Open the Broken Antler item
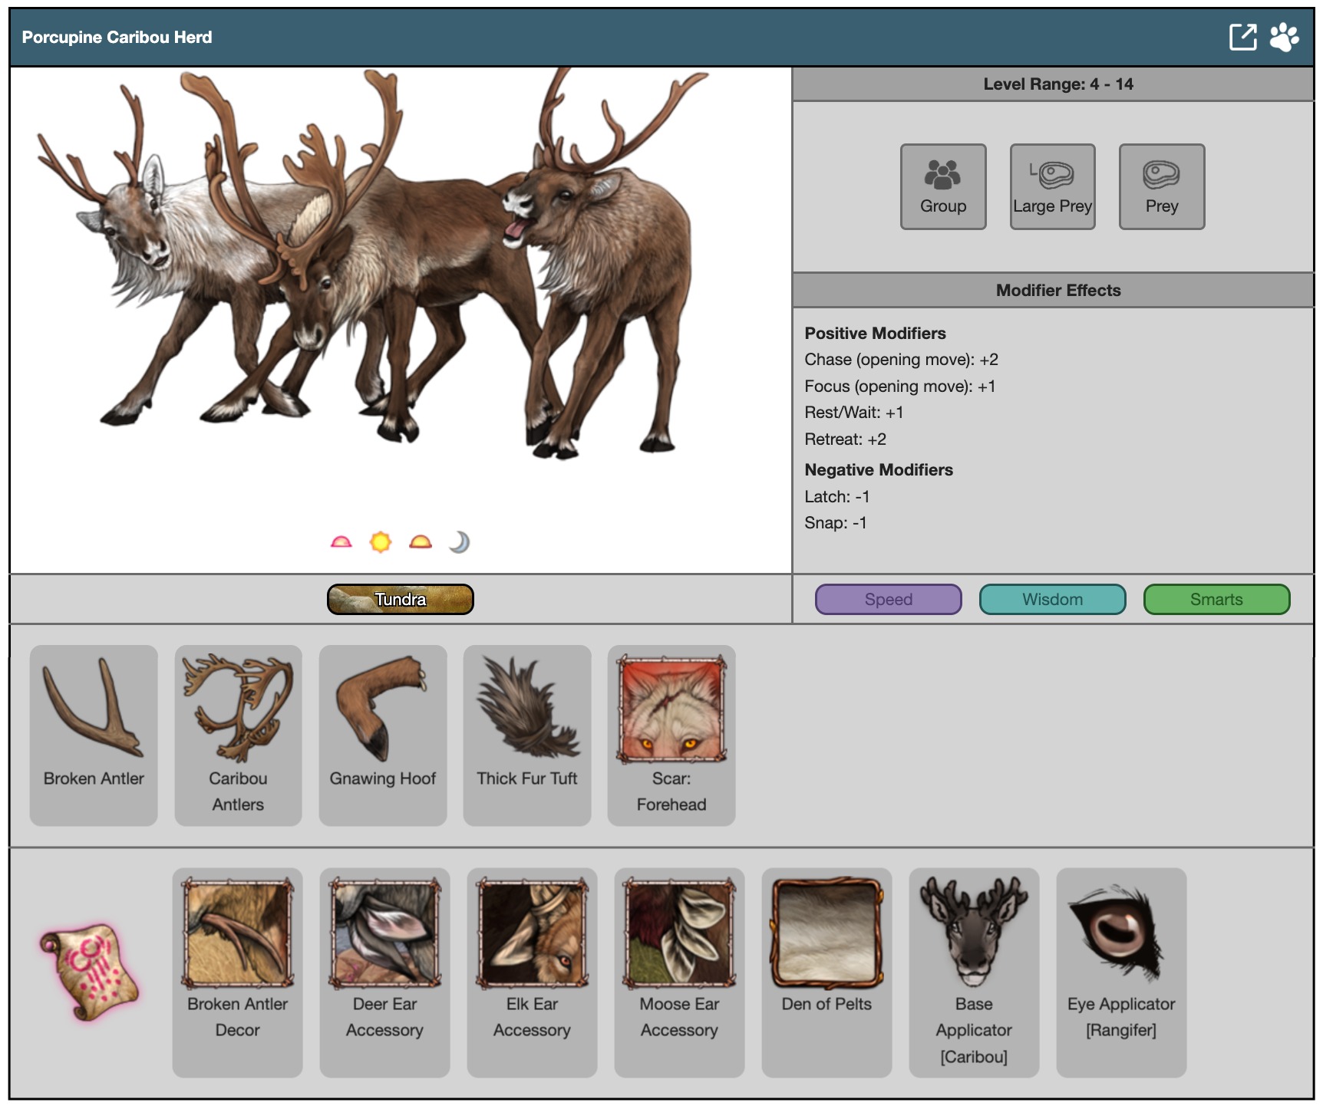This screenshot has height=1109, width=1323. pos(94,734)
